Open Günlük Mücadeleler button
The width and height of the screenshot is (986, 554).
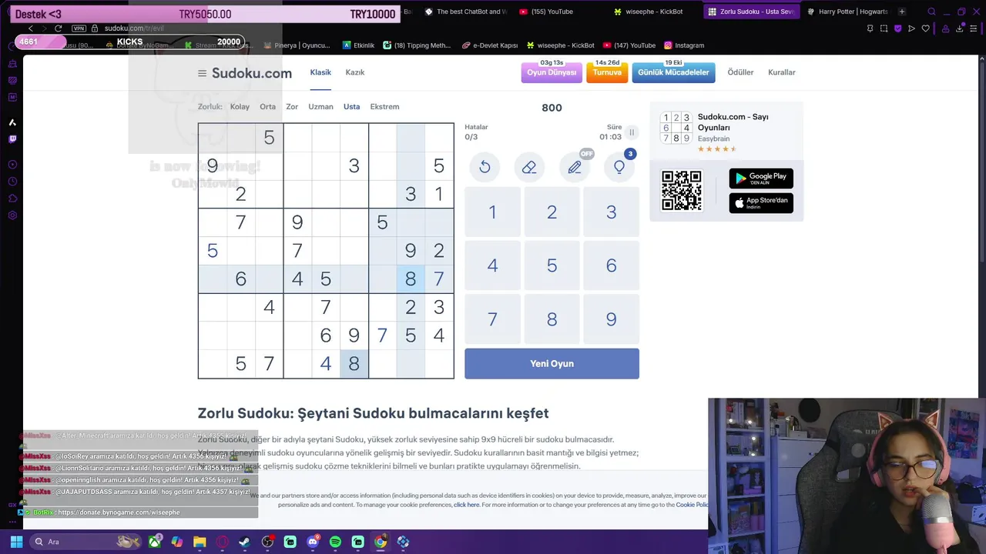tap(673, 72)
